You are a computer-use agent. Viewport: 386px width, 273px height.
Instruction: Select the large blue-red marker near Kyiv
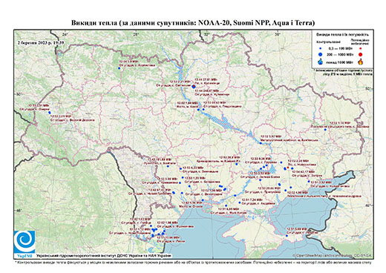point(194,86)
